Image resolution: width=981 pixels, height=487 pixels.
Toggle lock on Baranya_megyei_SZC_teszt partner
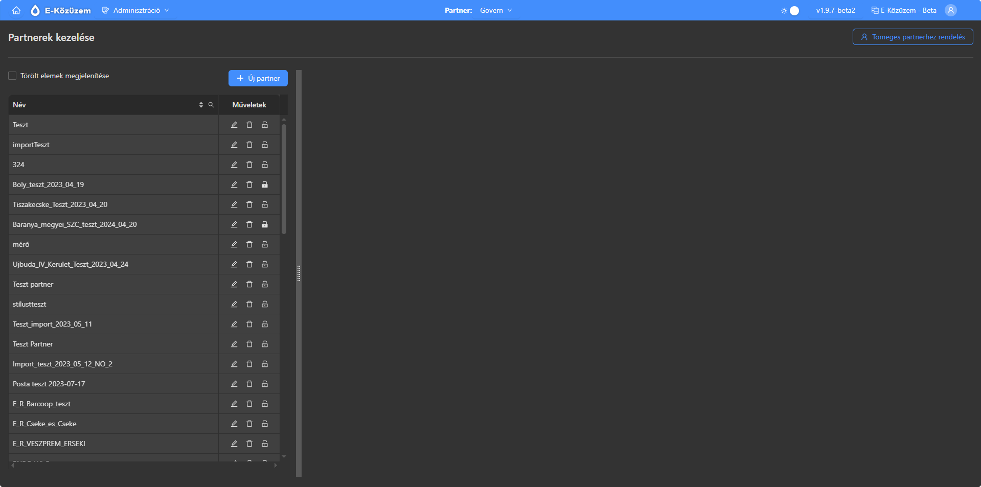click(x=265, y=224)
